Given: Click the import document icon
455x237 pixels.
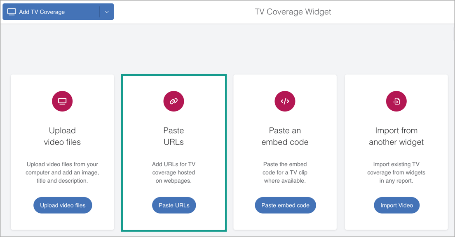Looking at the screenshot, I should click(396, 101).
